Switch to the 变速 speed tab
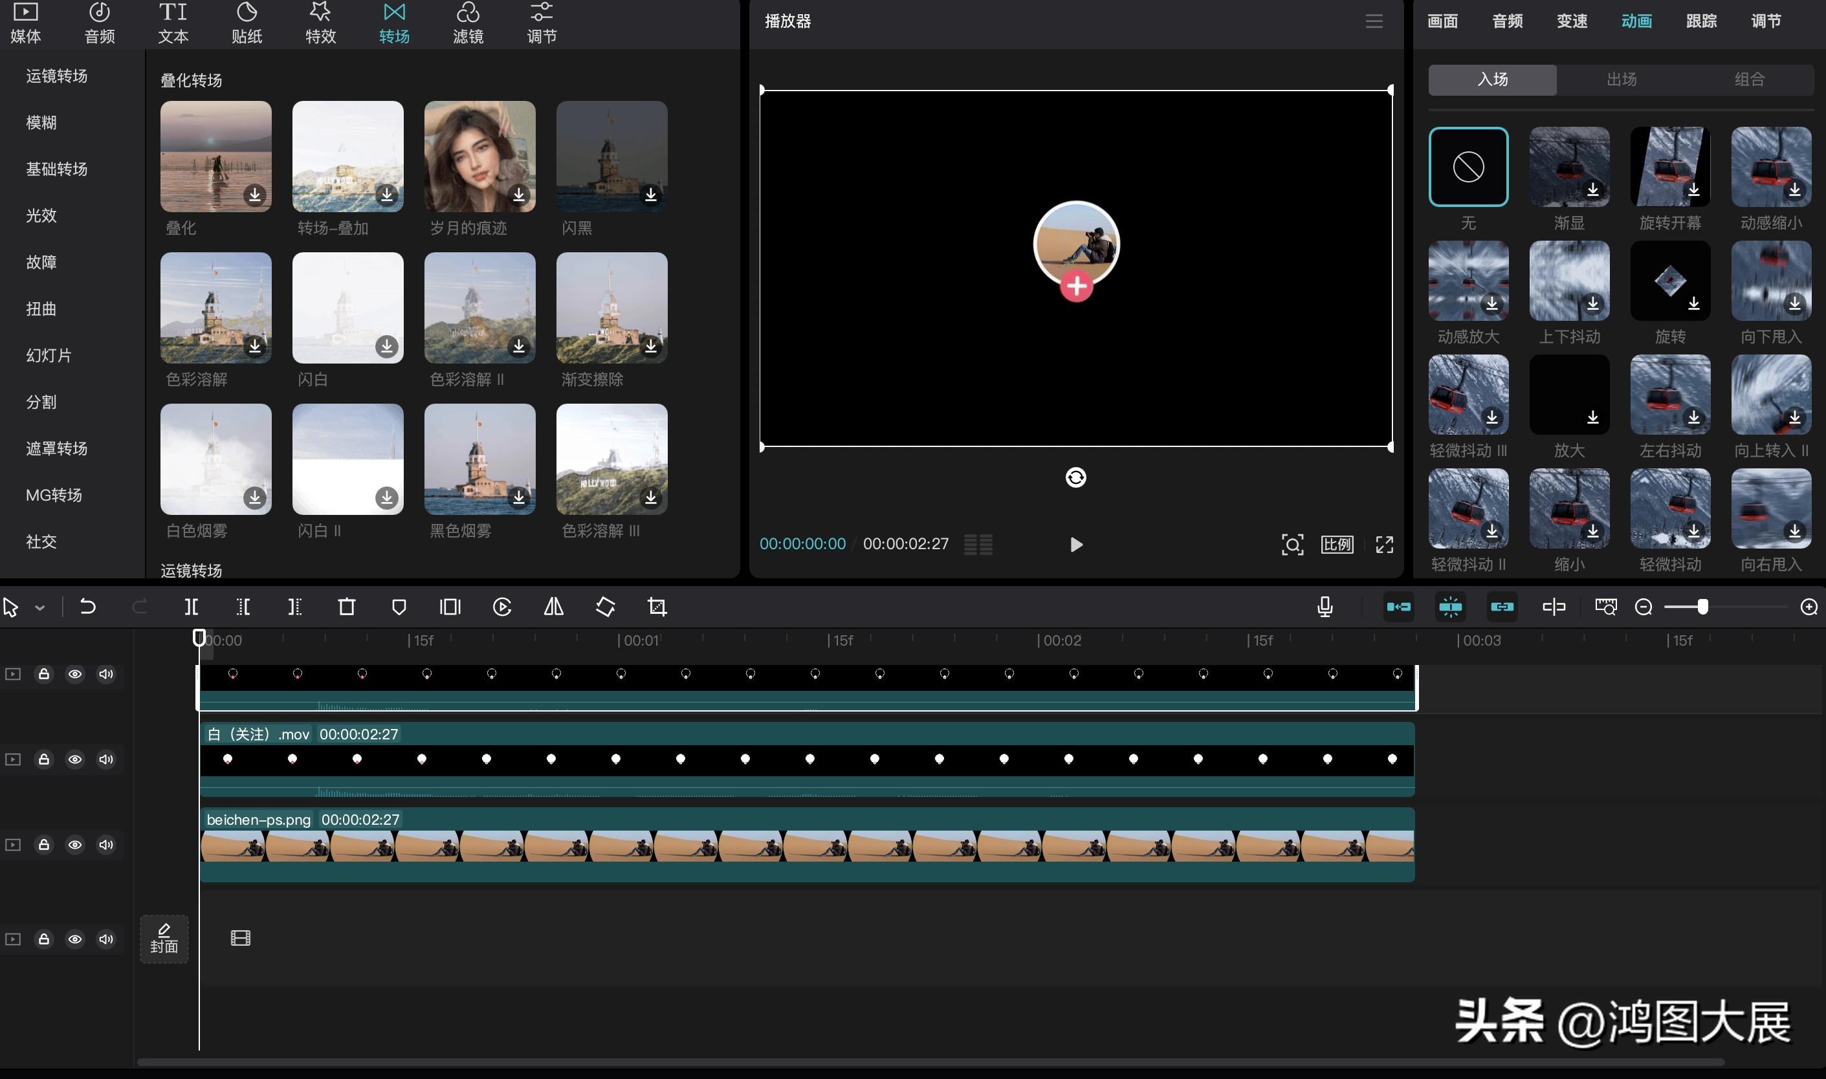 coord(1572,21)
